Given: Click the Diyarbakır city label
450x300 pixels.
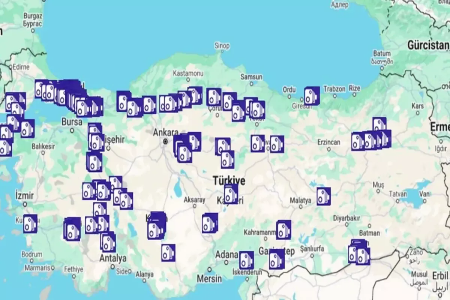Looking at the screenshot, I should coord(346,218).
